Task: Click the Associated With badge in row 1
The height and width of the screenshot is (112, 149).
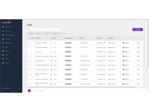Action: coord(68,43)
